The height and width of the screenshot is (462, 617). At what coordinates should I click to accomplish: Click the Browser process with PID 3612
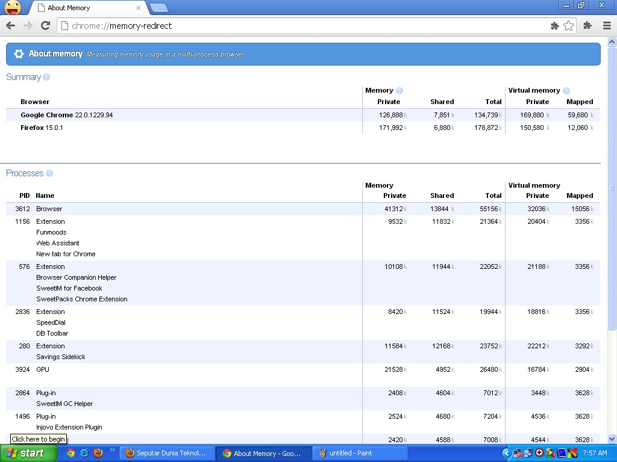(x=303, y=209)
